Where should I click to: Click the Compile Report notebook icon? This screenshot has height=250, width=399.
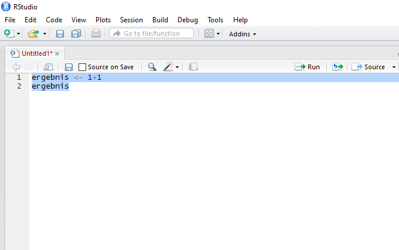click(x=193, y=67)
